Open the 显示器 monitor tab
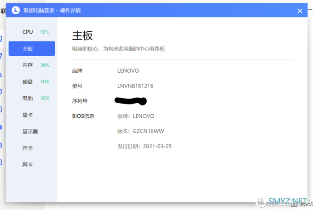 [32, 131]
